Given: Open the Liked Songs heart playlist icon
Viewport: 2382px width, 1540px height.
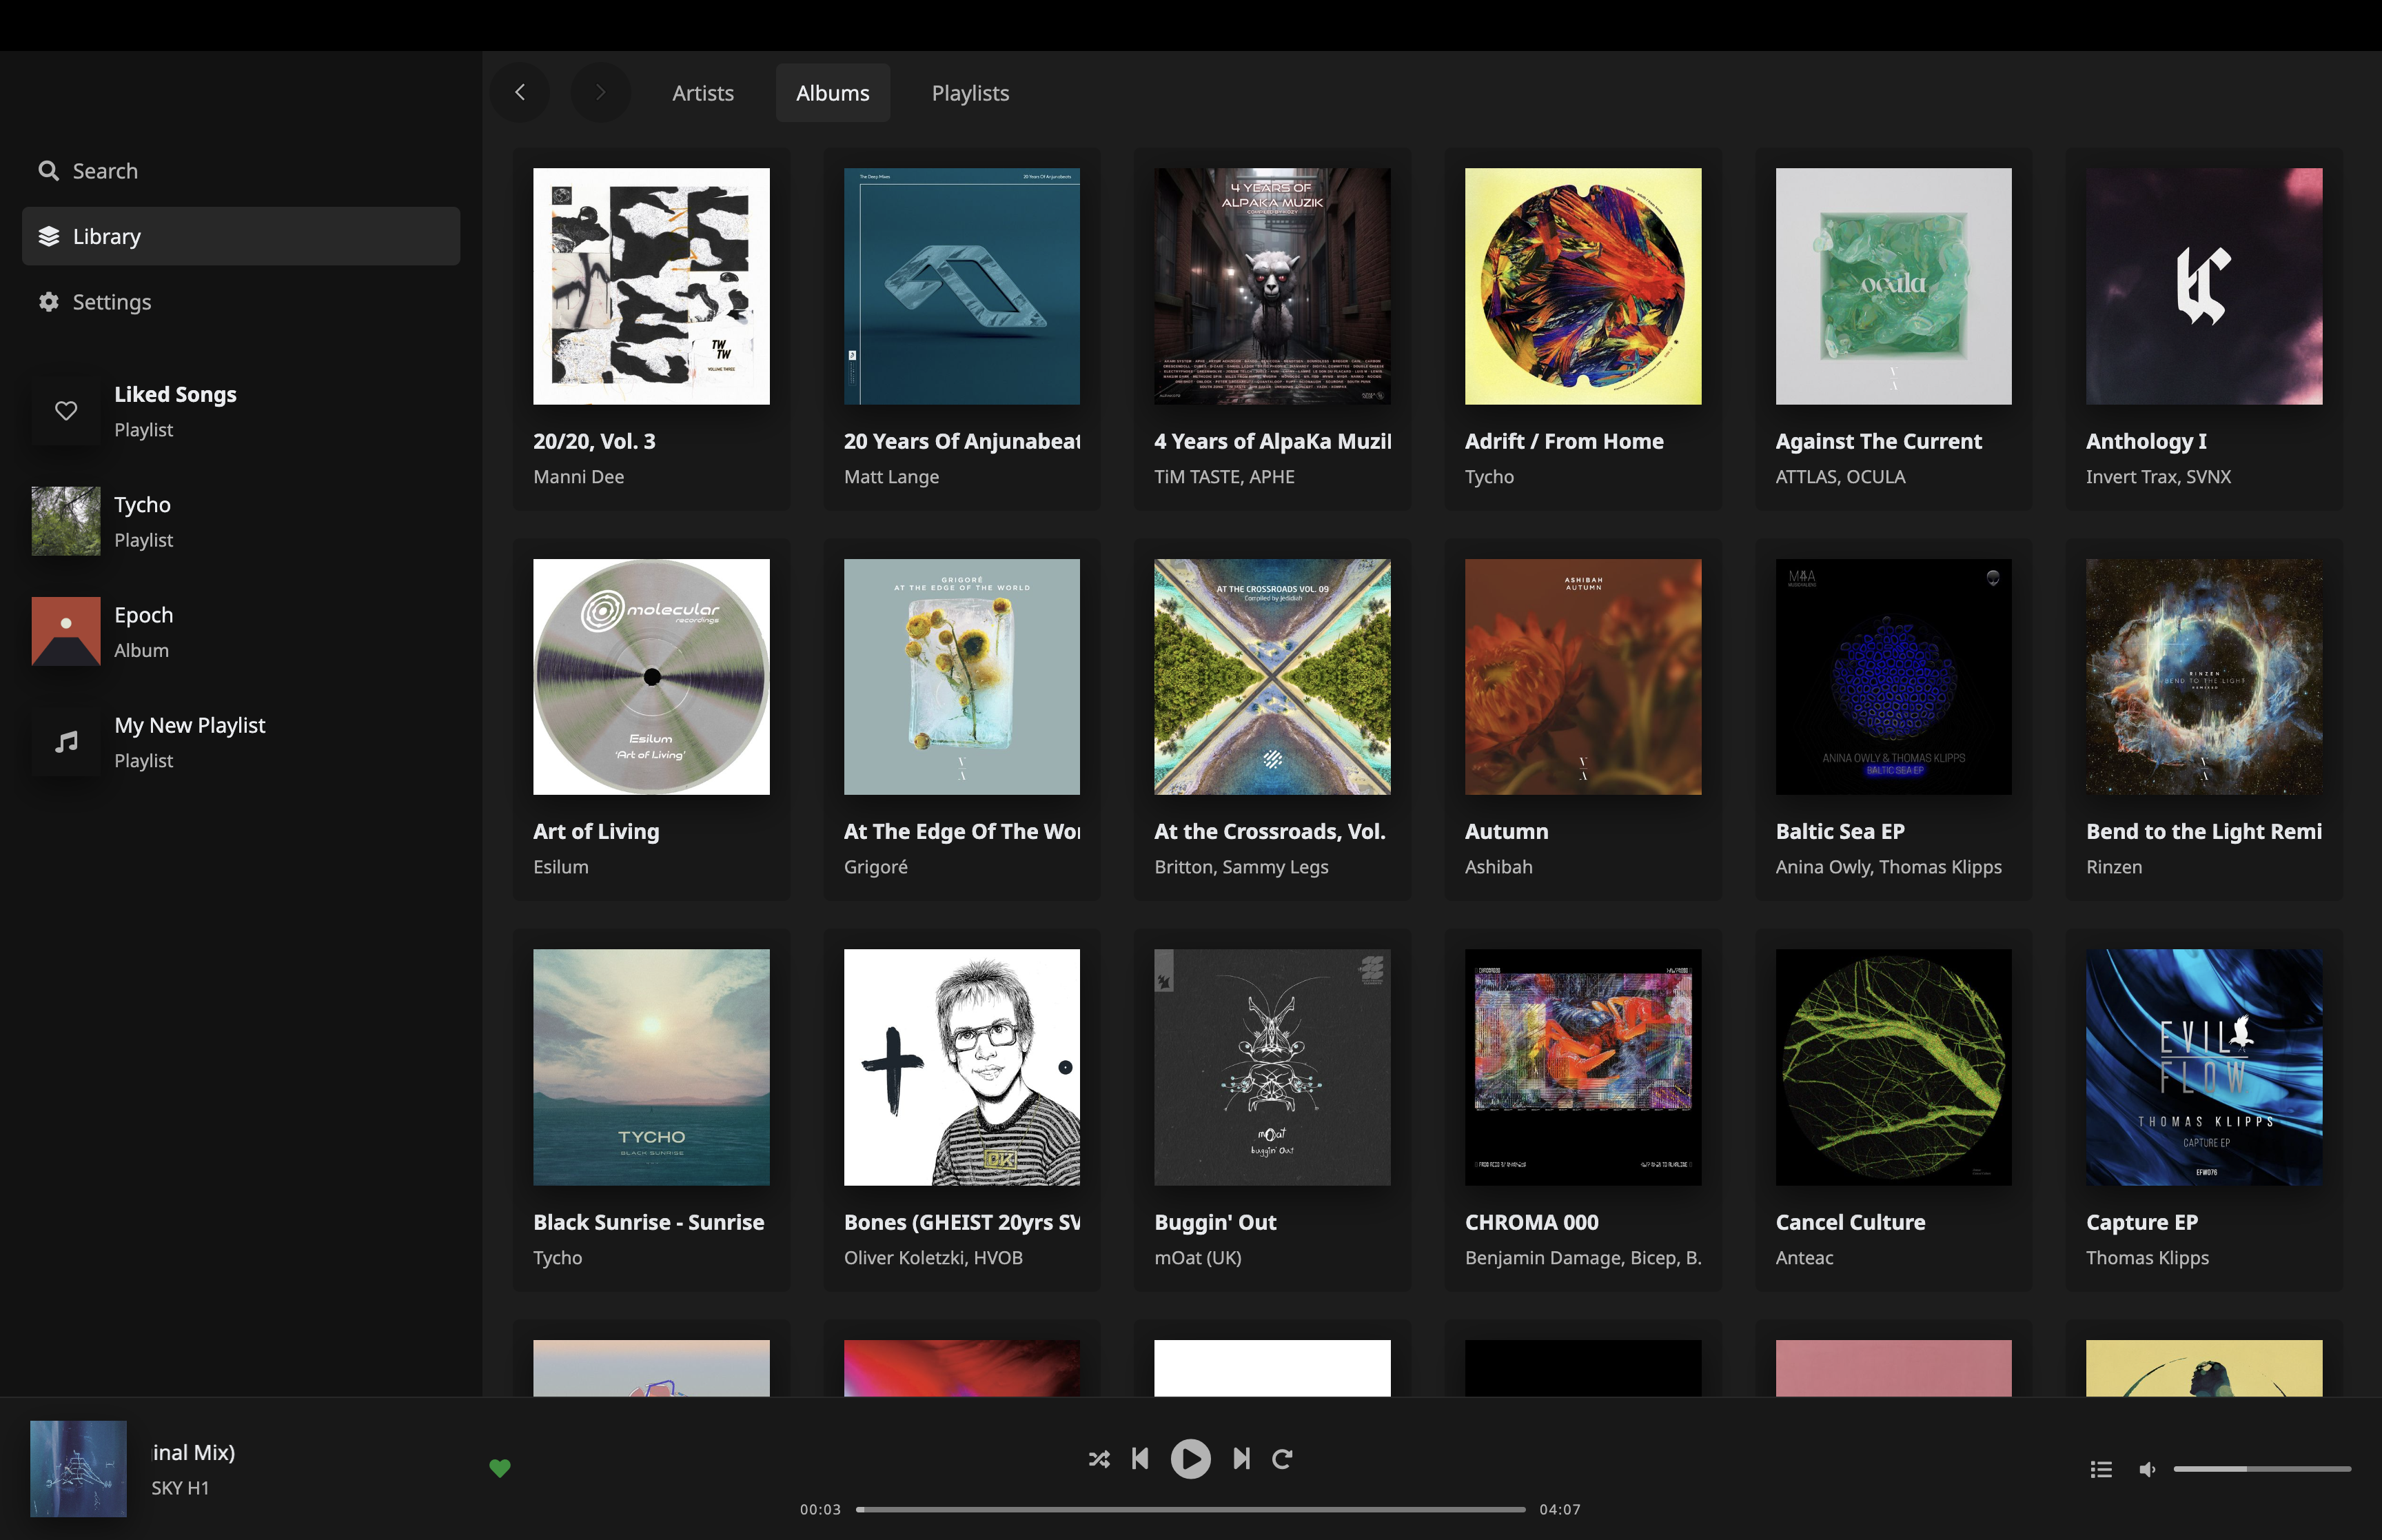Looking at the screenshot, I should [x=65, y=410].
